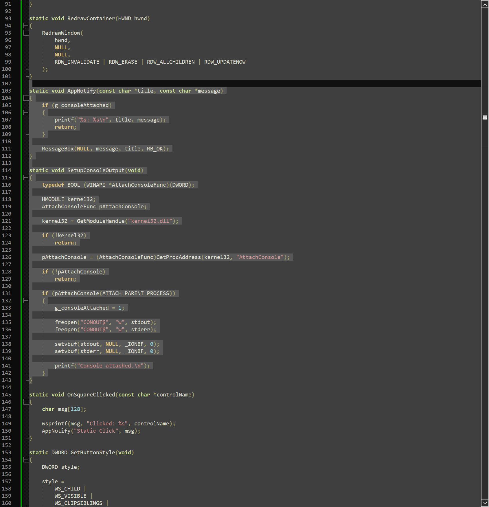Viewport: 489px width, 507px height.
Task: Click the "Static Click" string on line 150
Action: tap(96, 431)
